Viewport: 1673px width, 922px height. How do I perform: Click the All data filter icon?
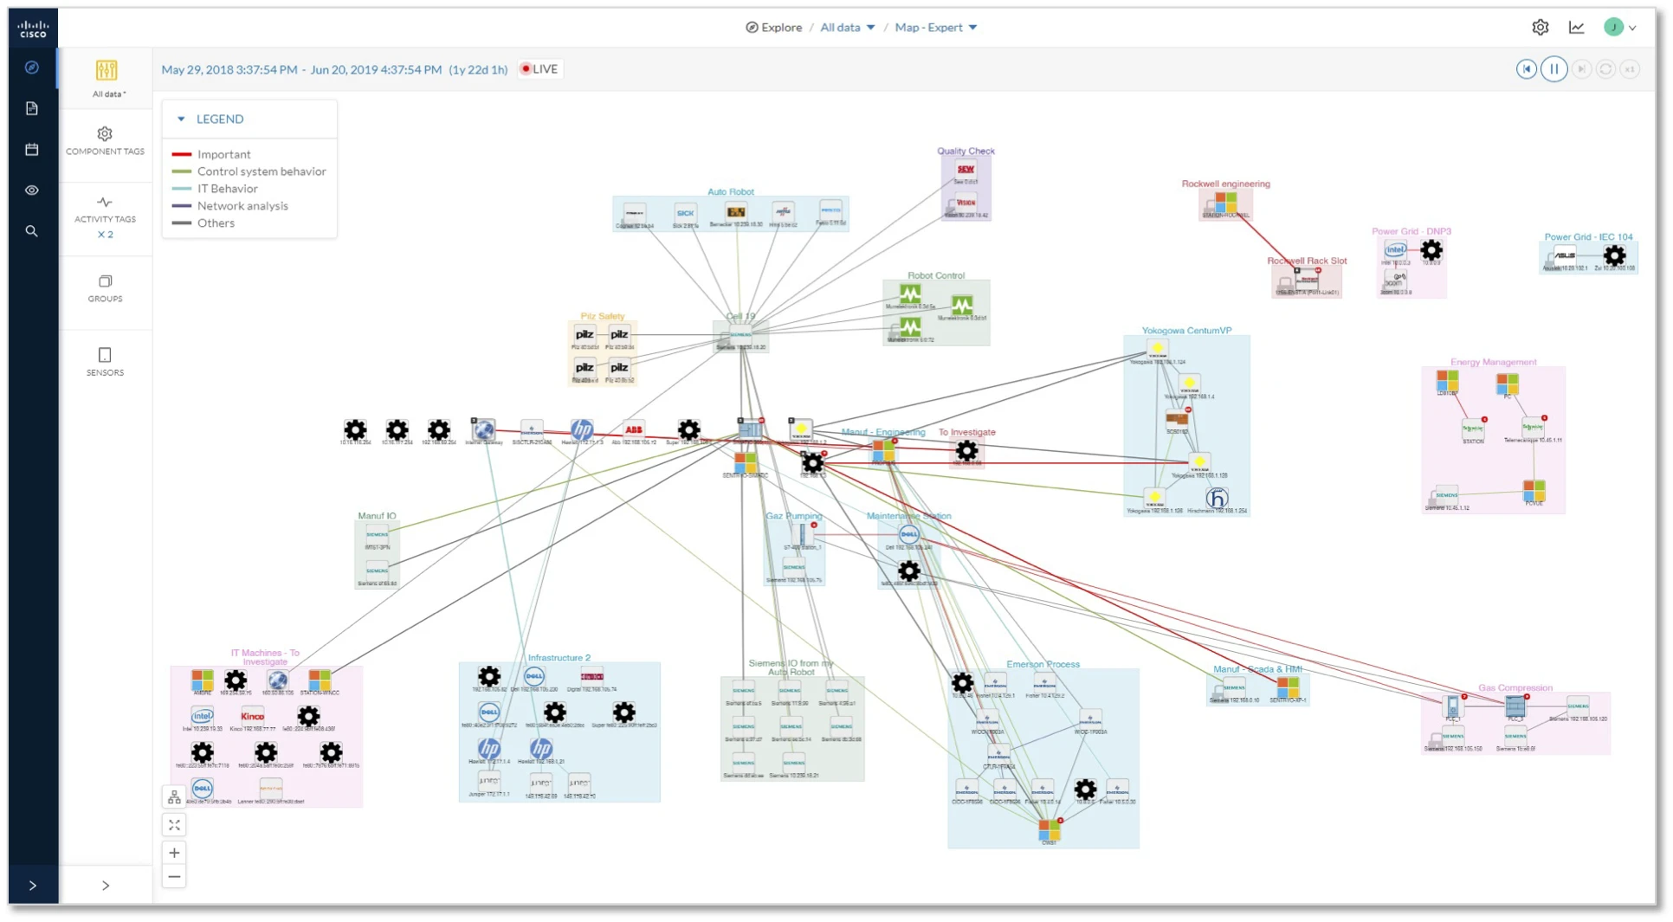pyautogui.click(x=107, y=70)
